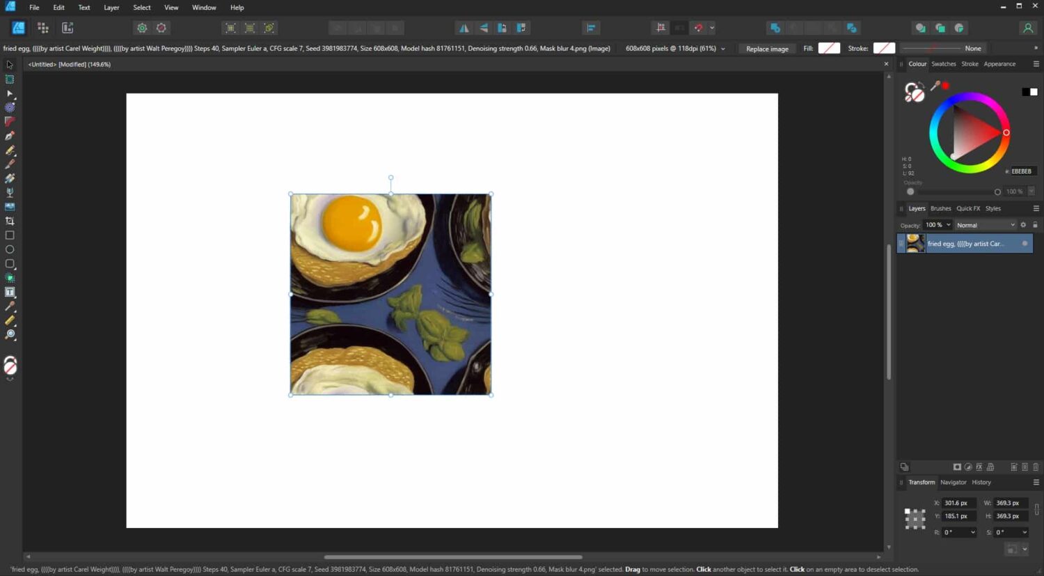Open the Appearance tab
The width and height of the screenshot is (1044, 576).
pos(999,64)
